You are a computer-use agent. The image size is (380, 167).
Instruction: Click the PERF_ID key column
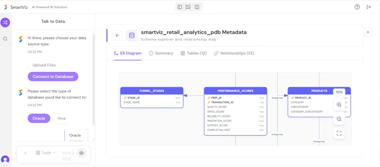point(235,98)
